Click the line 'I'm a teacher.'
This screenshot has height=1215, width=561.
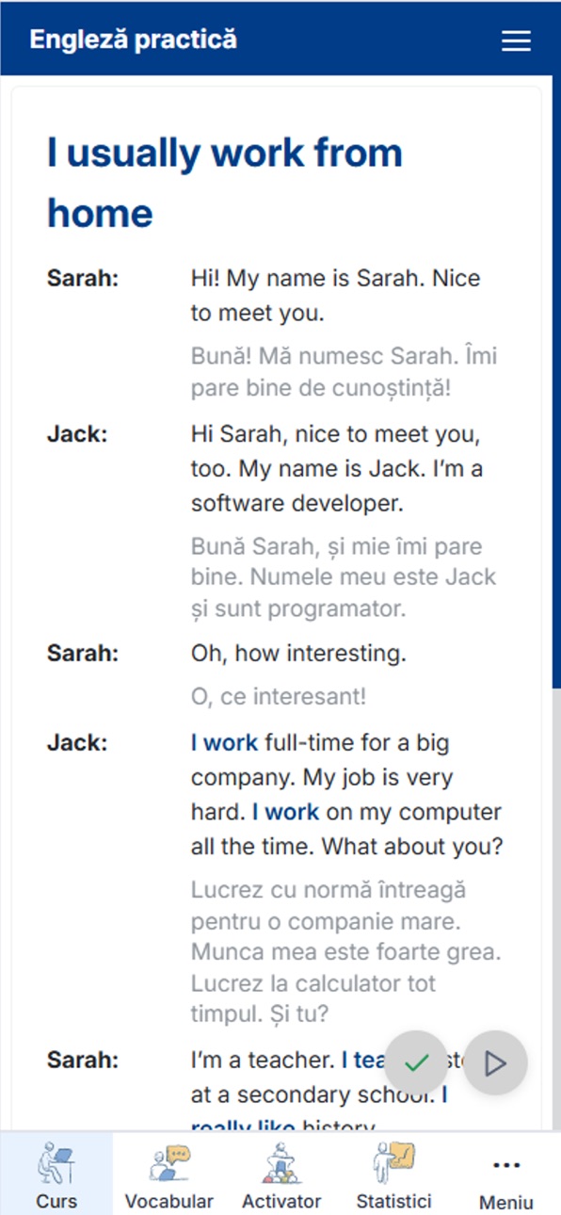click(x=263, y=1061)
